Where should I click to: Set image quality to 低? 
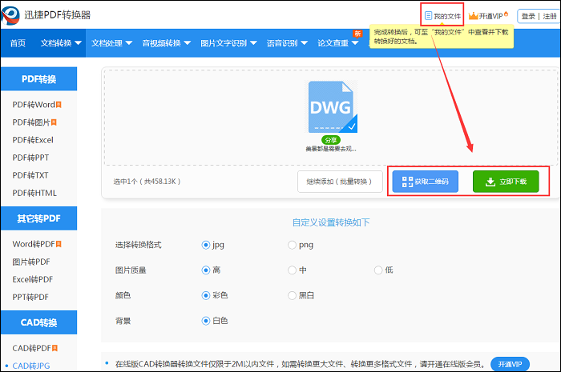[x=378, y=270]
